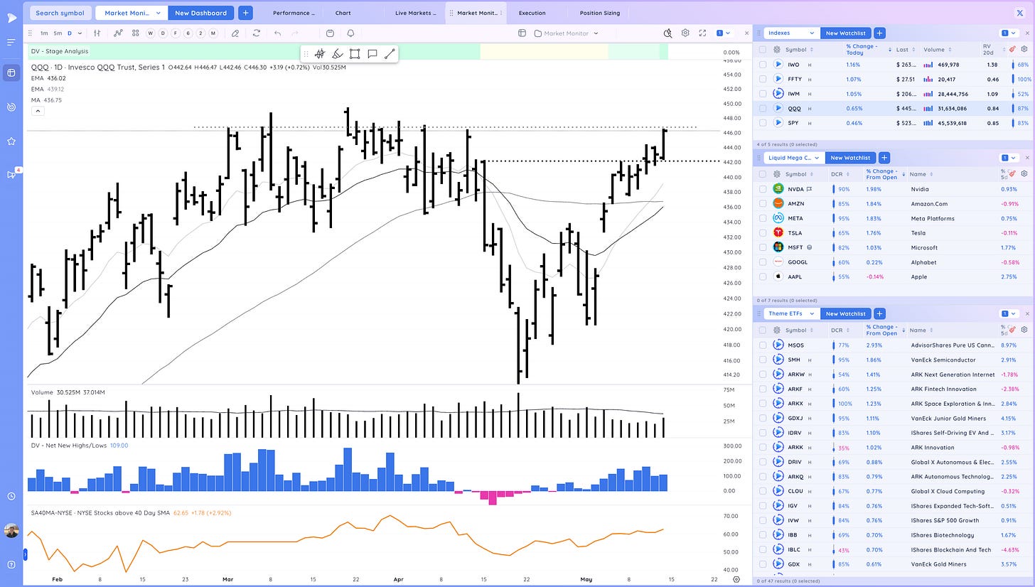This screenshot has height=587, width=1035.
Task: Switch to the Chart tab
Action: coord(343,13)
